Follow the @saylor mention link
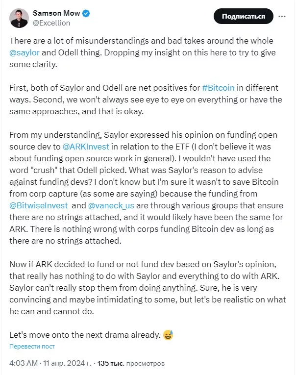Image resolution: width=296 pixels, height=375 pixels. 25,52
